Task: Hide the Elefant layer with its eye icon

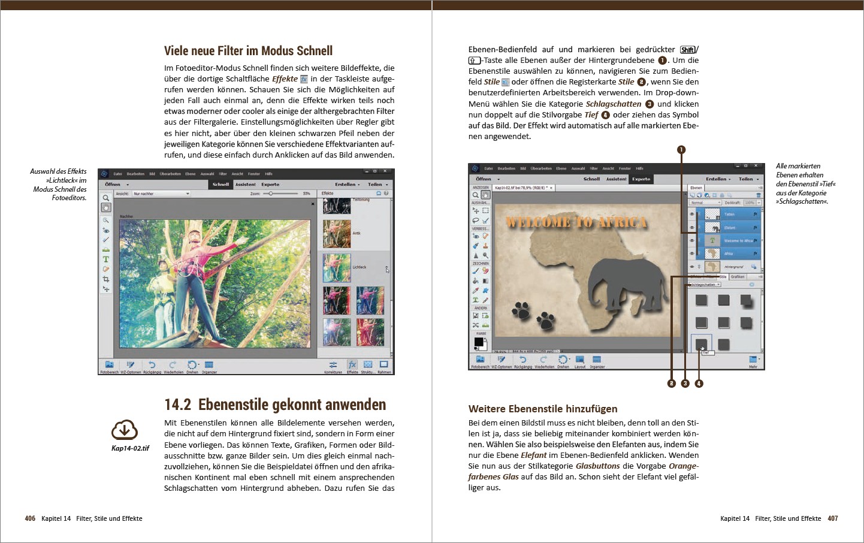Action: click(x=692, y=228)
